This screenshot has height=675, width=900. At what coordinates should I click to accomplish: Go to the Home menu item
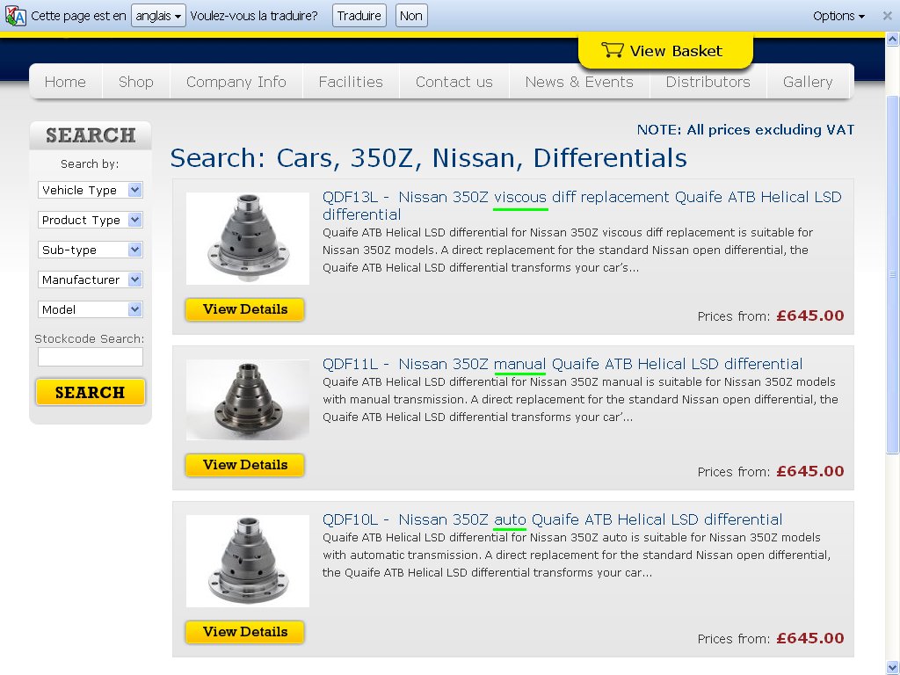tap(65, 82)
